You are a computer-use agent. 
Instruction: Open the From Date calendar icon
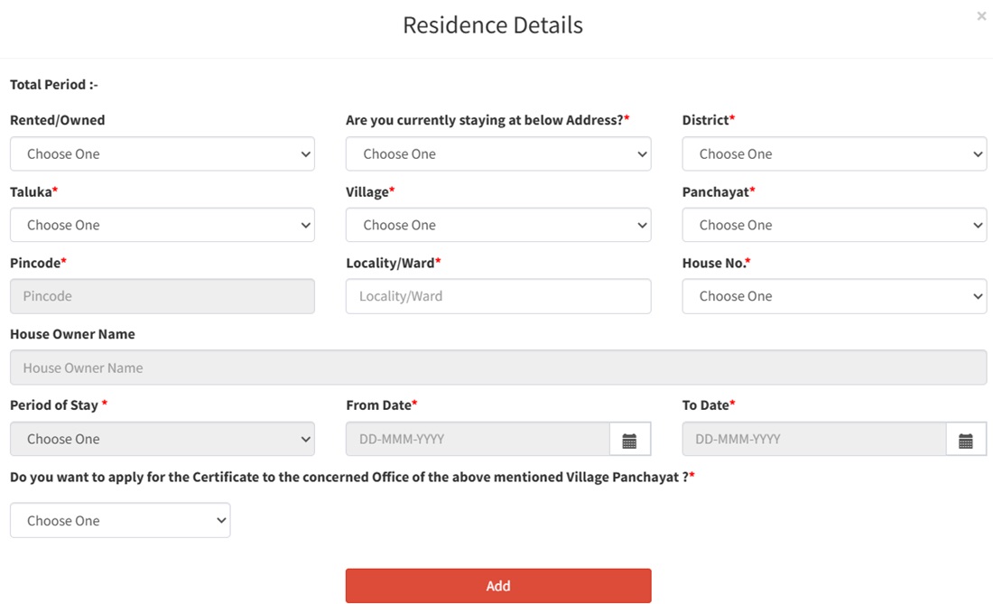coord(629,440)
